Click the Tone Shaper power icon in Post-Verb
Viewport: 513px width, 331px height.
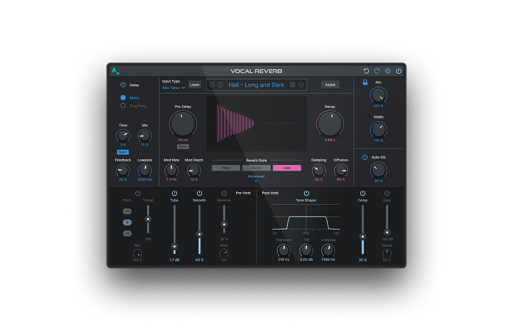[x=305, y=193]
